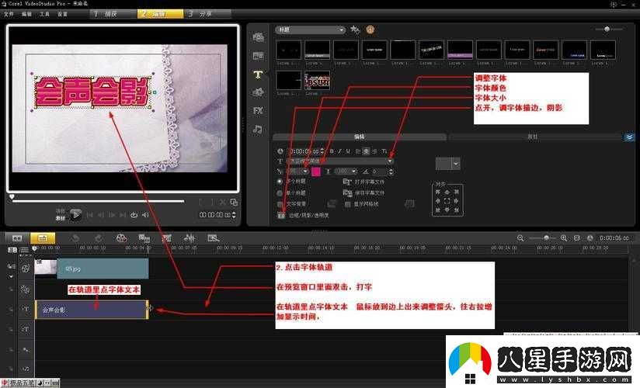Select the Title (T) library icon

pos(258,74)
